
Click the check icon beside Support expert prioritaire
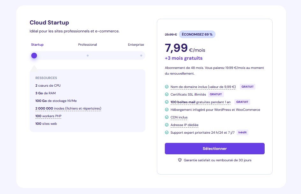click(x=167, y=132)
